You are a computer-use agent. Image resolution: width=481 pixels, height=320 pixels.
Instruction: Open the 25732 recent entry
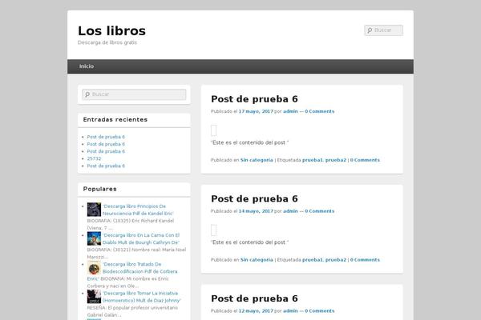(x=94, y=158)
